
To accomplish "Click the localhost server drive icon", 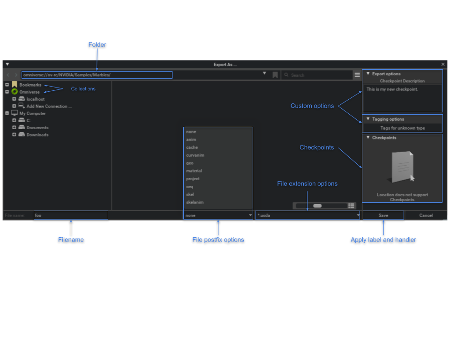I will (x=22, y=99).
